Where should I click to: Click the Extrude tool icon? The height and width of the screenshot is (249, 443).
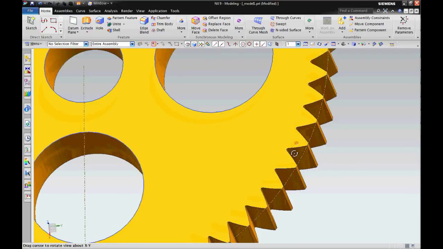click(x=87, y=21)
